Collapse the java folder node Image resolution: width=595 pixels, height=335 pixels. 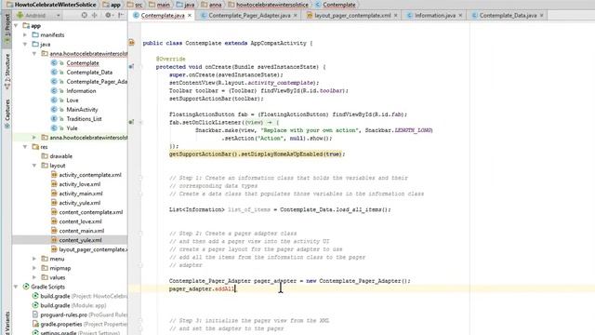[25, 44]
